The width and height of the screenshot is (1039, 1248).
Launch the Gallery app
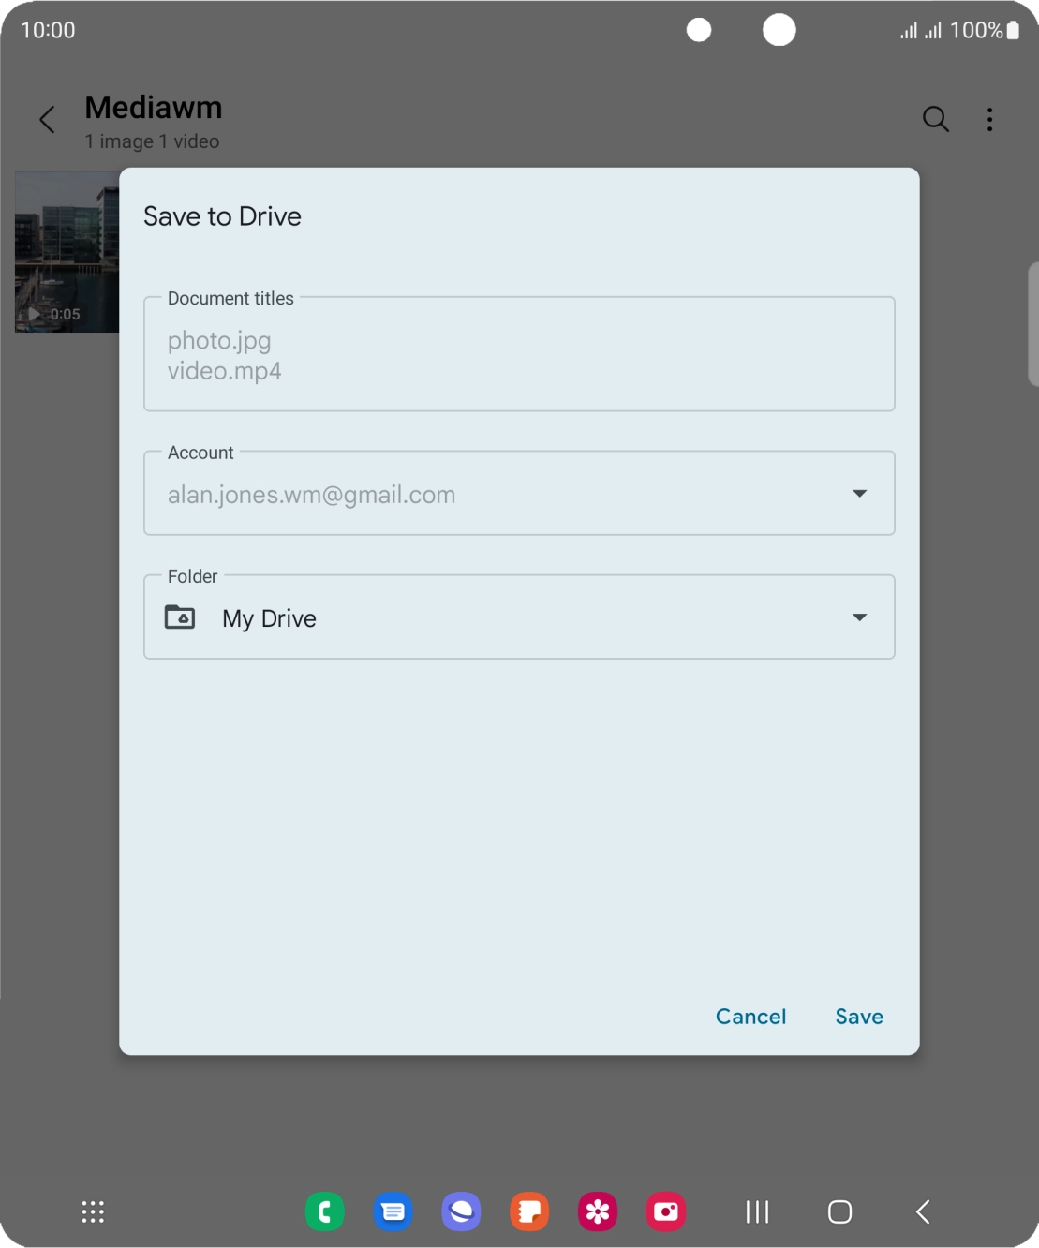coord(597,1211)
